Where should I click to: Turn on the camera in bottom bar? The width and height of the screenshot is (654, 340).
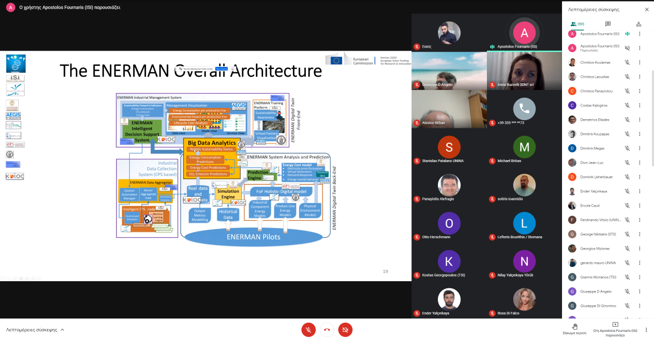[345, 330]
